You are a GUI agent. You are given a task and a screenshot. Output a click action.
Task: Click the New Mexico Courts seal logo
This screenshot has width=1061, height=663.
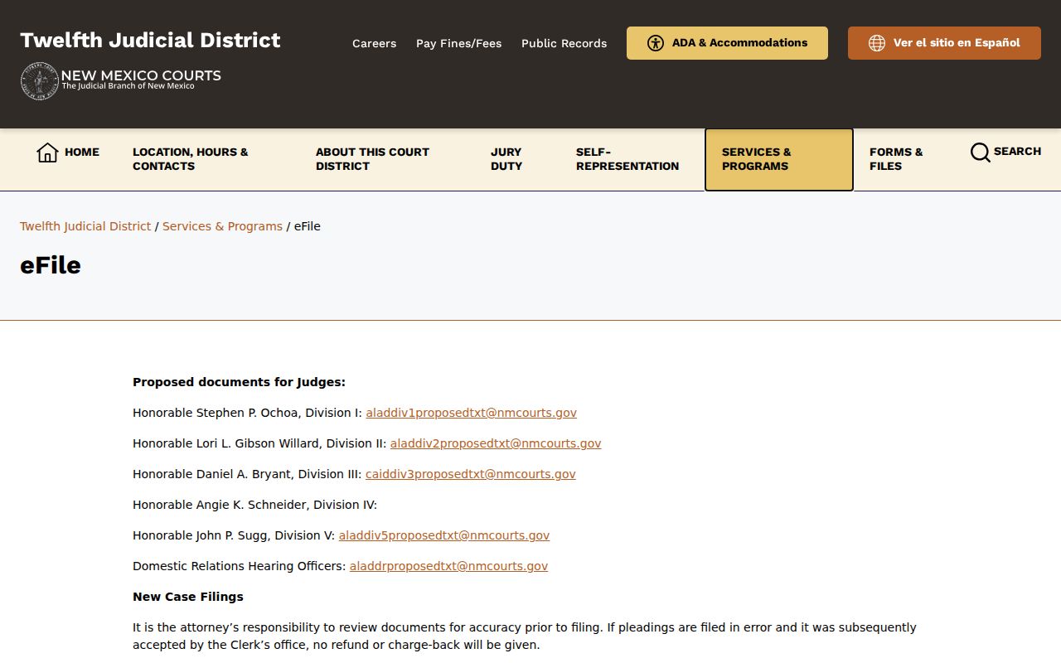coord(39,80)
